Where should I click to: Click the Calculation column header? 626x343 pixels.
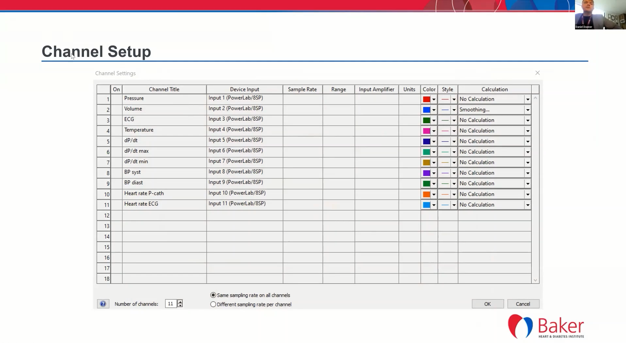(494, 89)
